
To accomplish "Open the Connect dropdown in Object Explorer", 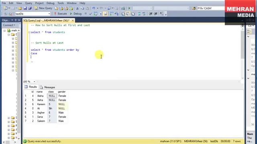I will pyautogui.click(x=9, y=25).
